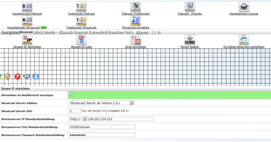271x142 pixels.
Task: Select the Hauptstream Icecast icon
Action: [x=244, y=7]
